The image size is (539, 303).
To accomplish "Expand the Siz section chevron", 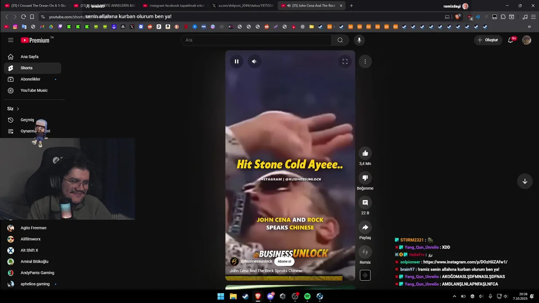I will [18, 109].
